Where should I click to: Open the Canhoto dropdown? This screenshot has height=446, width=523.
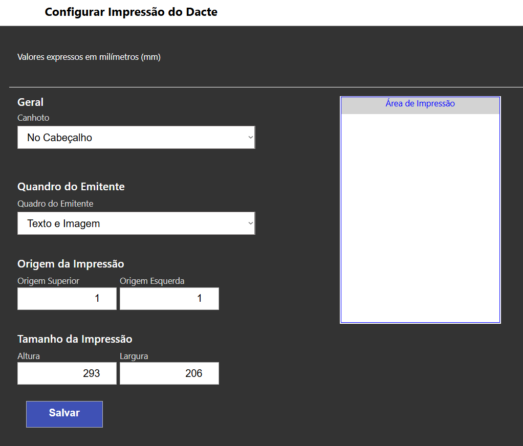click(136, 137)
